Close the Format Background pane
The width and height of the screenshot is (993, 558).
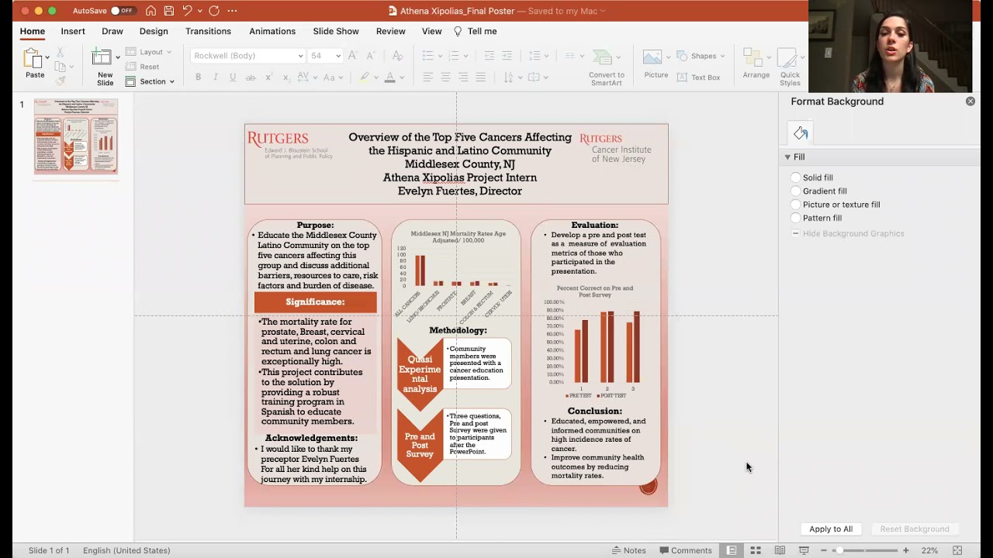(x=970, y=102)
